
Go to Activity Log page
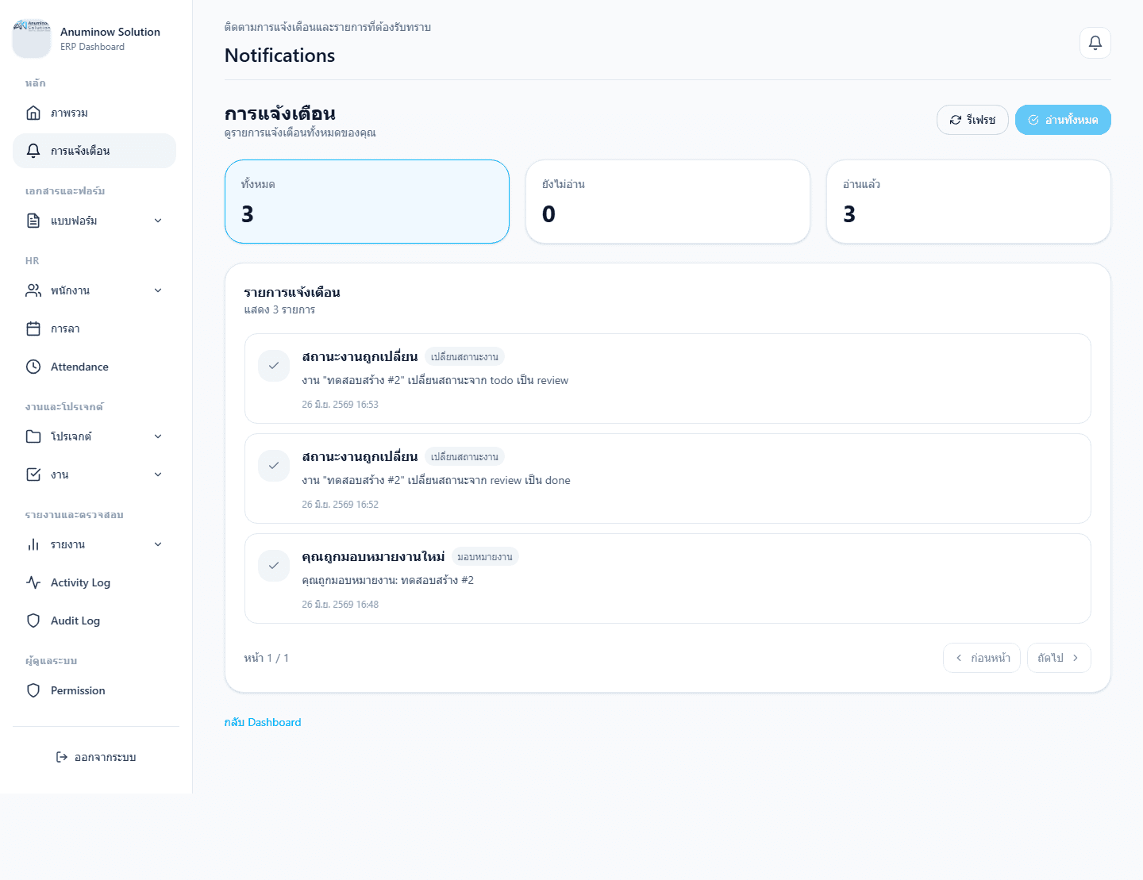coord(94,582)
